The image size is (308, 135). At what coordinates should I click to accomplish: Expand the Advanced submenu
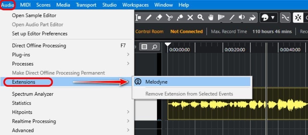67,130
